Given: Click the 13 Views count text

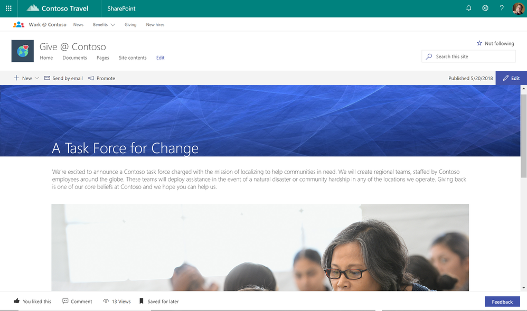Looking at the screenshot, I should 121,301.
